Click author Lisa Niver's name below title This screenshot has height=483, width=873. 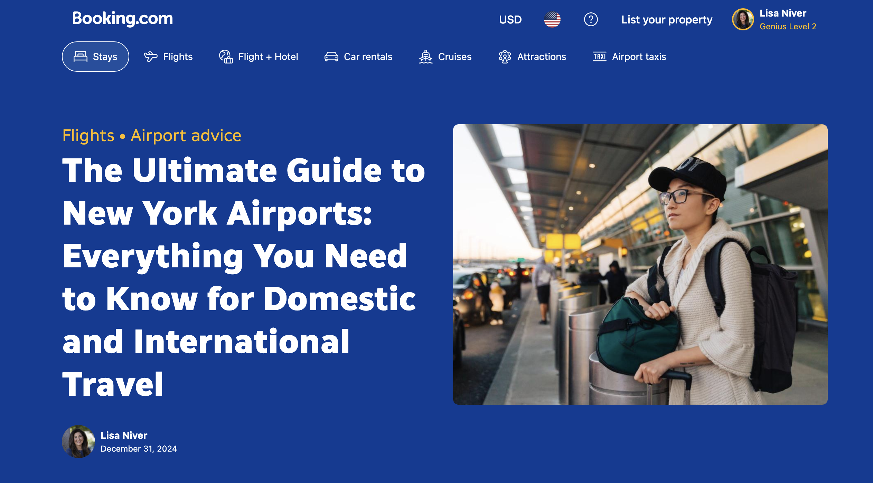[x=124, y=435]
